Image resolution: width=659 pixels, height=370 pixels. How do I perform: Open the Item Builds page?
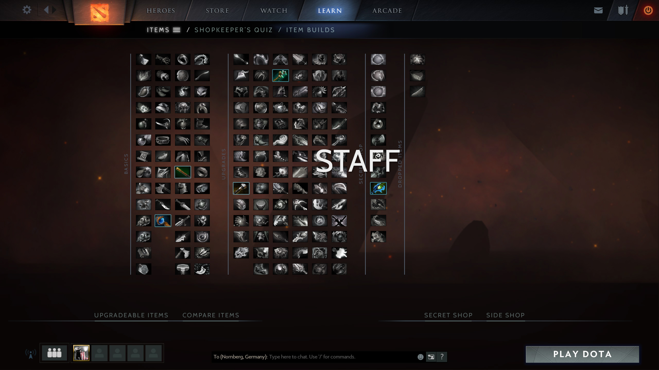[x=310, y=30]
